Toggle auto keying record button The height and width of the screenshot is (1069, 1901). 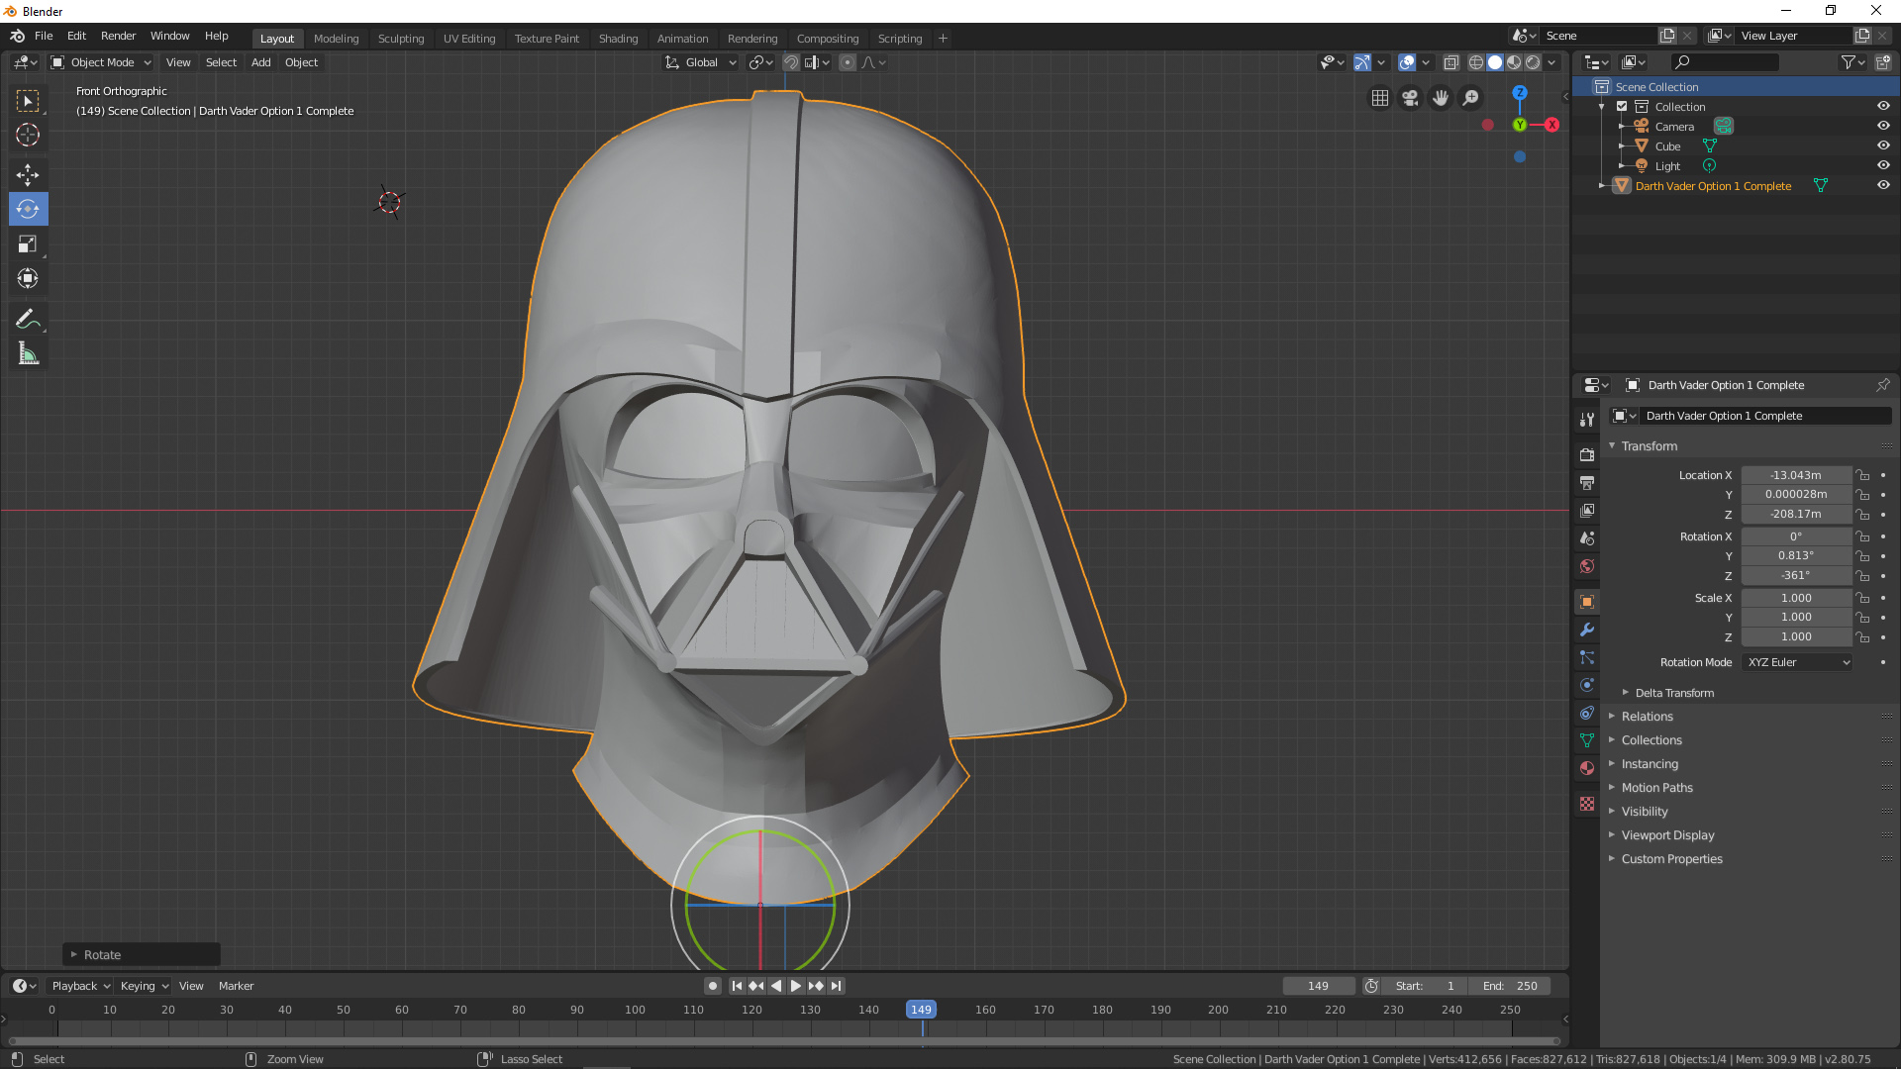713,986
